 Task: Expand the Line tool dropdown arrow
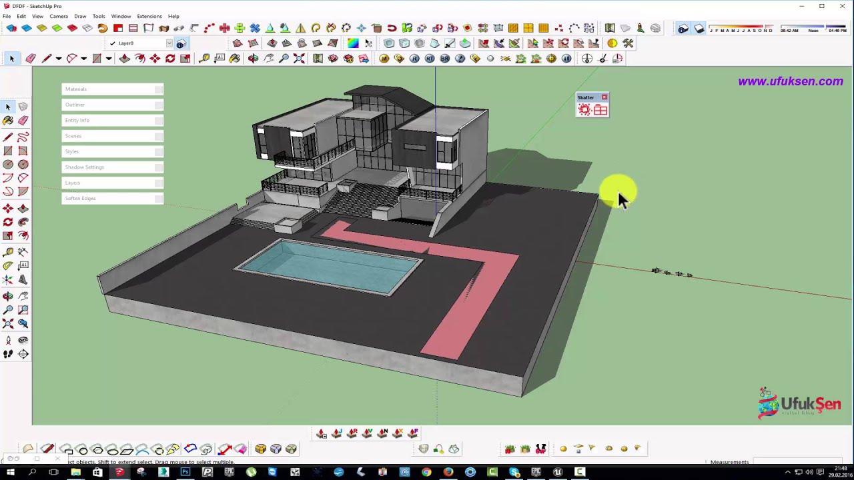[58, 59]
